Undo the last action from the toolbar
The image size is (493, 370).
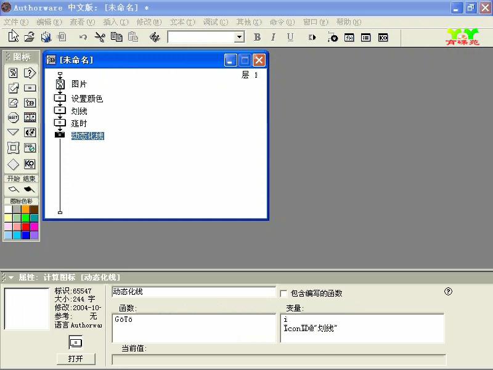coord(83,38)
